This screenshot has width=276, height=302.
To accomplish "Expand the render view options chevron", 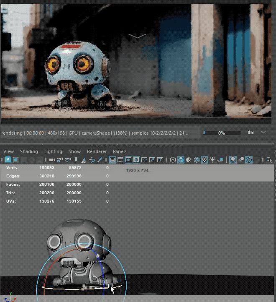I will (x=263, y=133).
